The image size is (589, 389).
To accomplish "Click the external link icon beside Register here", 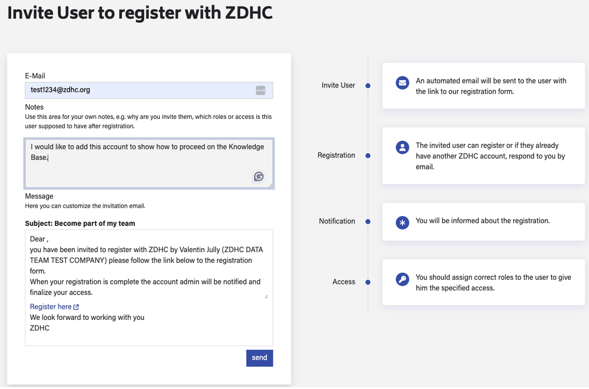I will coord(76,307).
